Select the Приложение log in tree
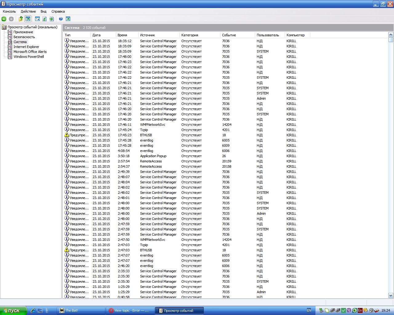The image size is (394, 315). coord(23,32)
